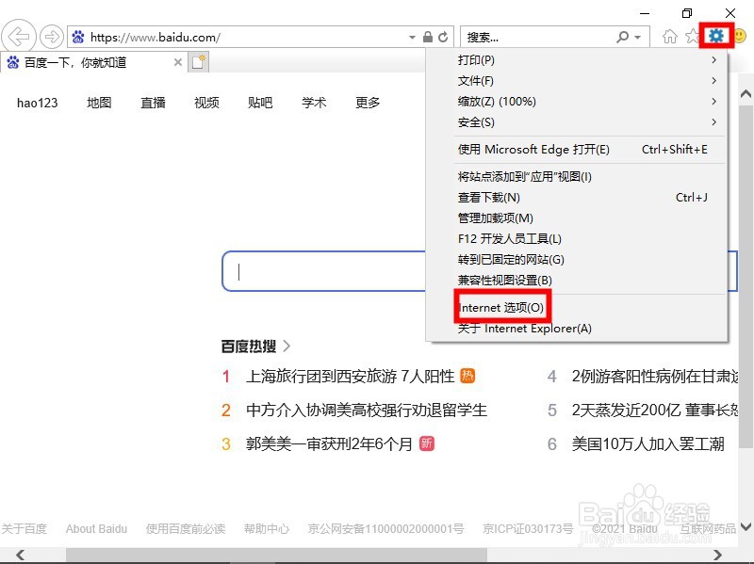Click the vertical scrollbar up arrow
Viewport: 754px width, 564px height.
point(746,94)
